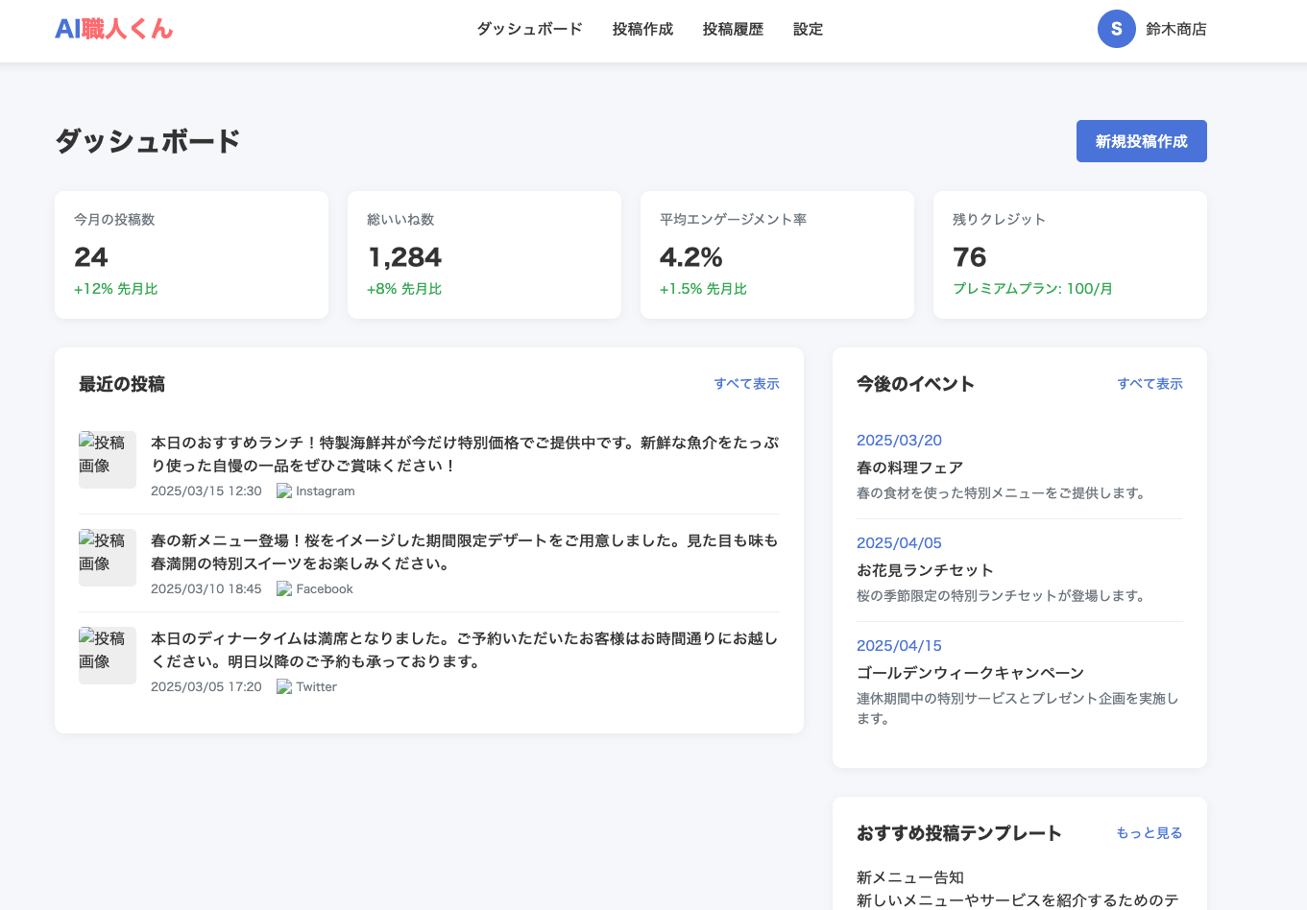
Task: Click the Instagram platform icon on the lunch post
Action: 284,491
